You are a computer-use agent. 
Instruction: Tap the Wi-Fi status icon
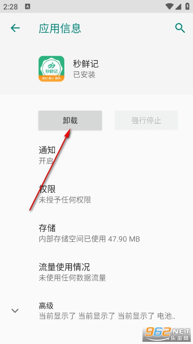pyautogui.click(x=169, y=6)
